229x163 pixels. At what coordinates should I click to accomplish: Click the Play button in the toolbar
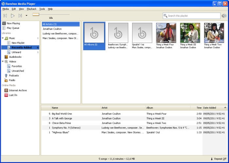point(13,15)
